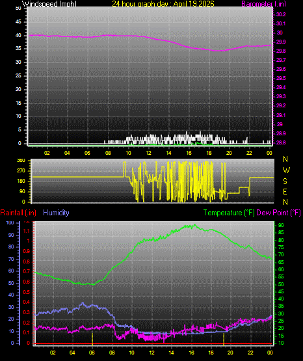The image size is (303, 361).
Task: Click the 65 value on the temperature axis
Action: 281,262
